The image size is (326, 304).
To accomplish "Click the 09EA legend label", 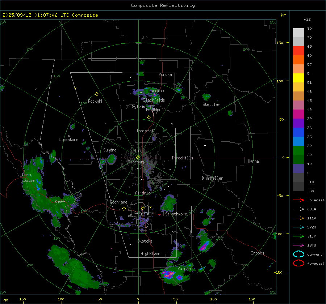I will pyautogui.click(x=312, y=209).
